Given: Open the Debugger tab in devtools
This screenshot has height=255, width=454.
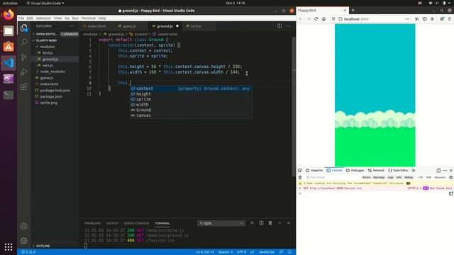Looking at the screenshot, I should (x=355, y=170).
